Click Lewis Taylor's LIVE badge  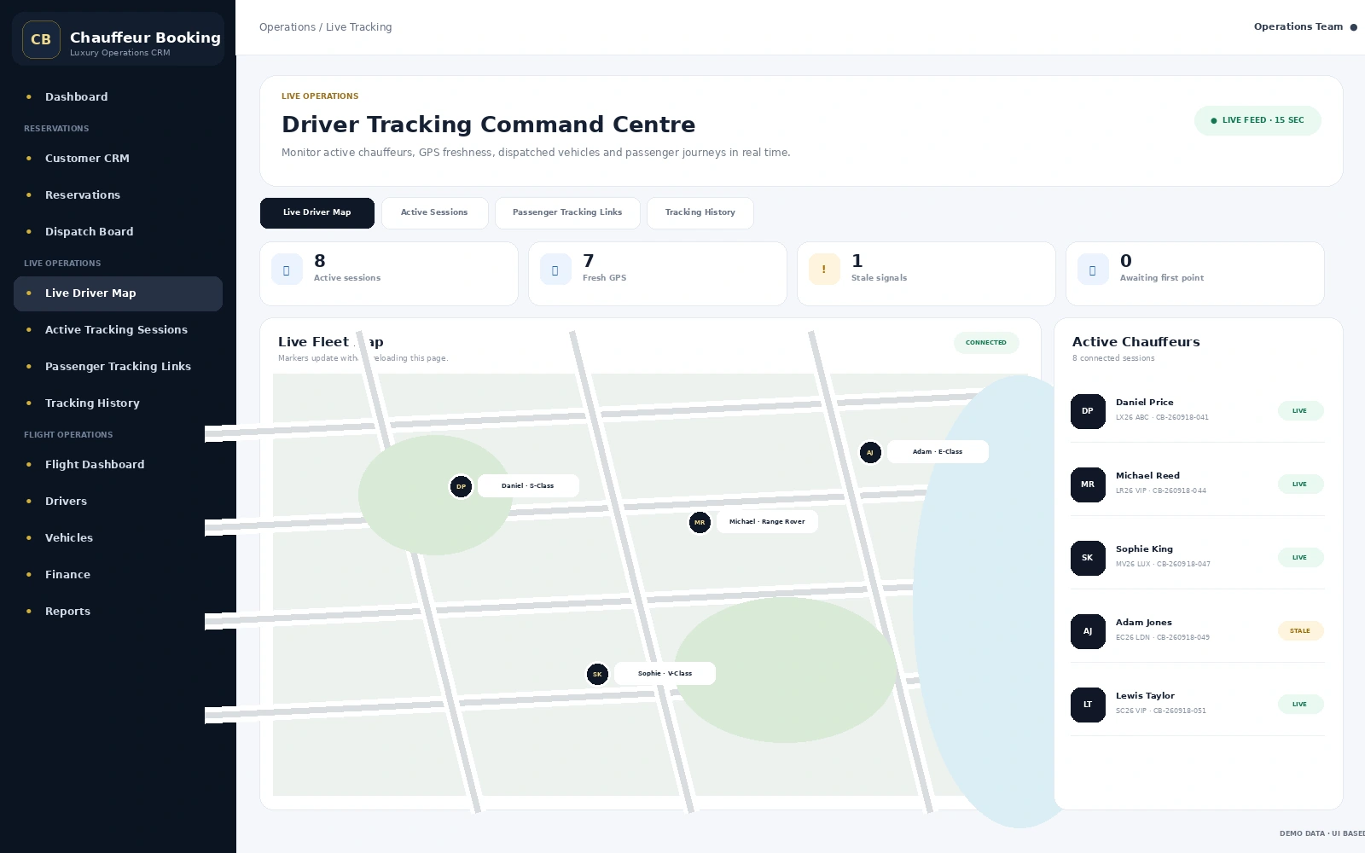1300,705
